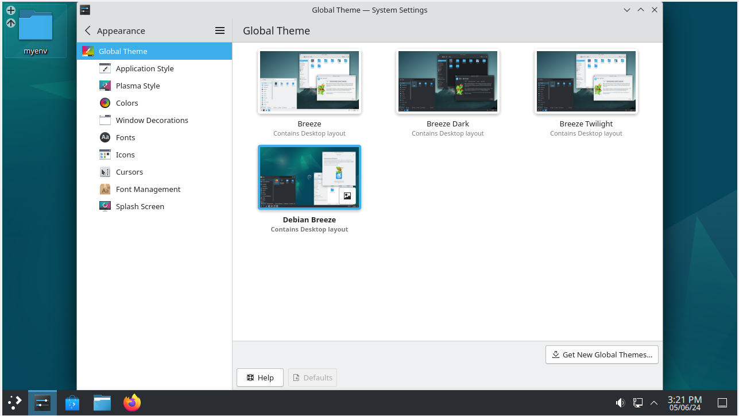Click the Help button
This screenshot has width=739, height=416.
[260, 378]
